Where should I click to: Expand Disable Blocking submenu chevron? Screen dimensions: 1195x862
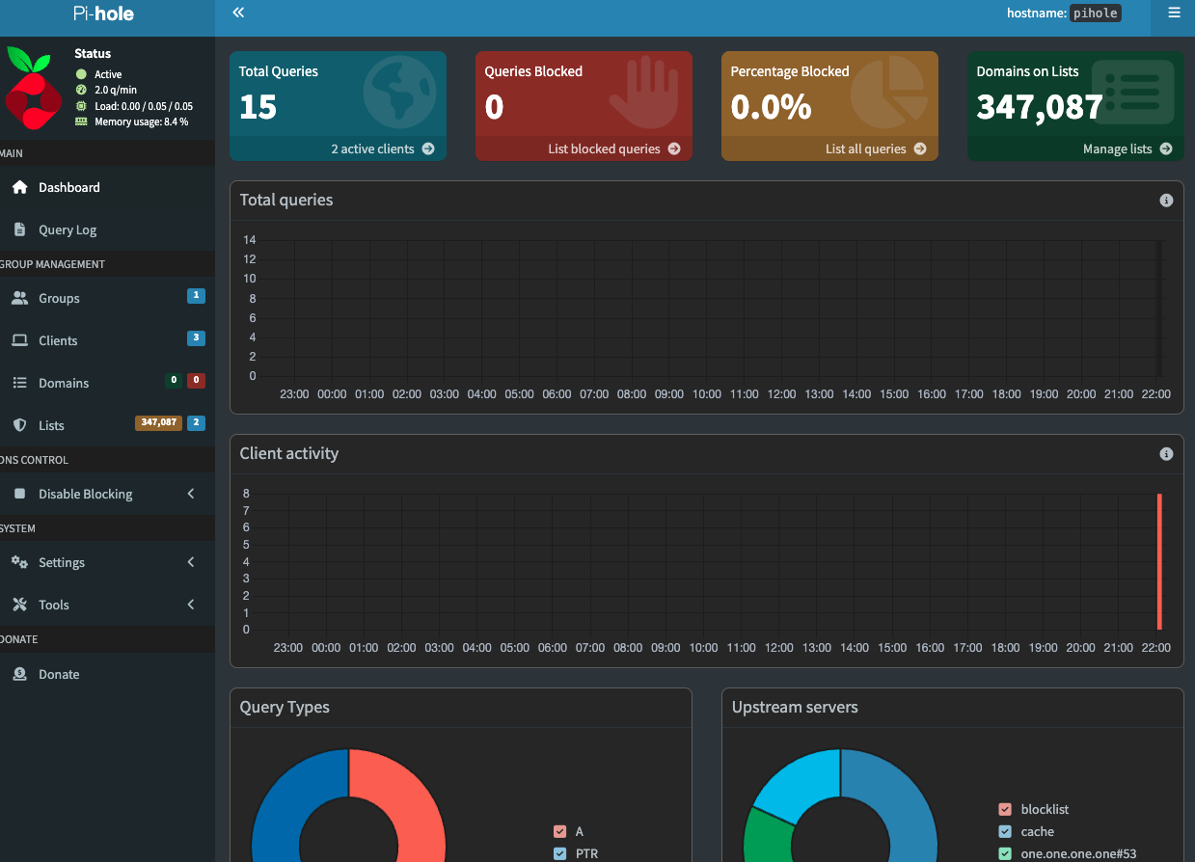191,494
